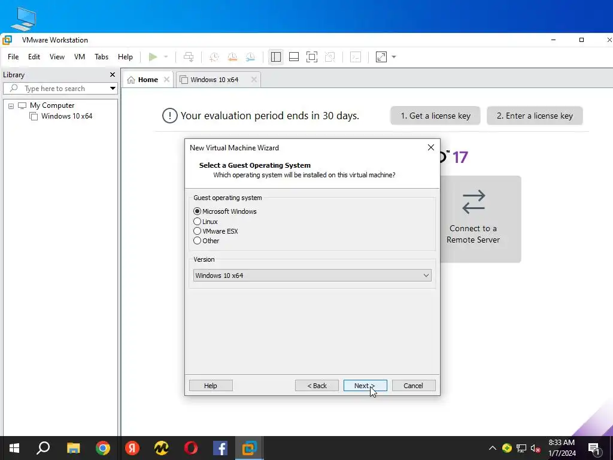The image size is (613, 460).
Task: Toggle the thumbnail bar view icon
Action: tap(293, 57)
